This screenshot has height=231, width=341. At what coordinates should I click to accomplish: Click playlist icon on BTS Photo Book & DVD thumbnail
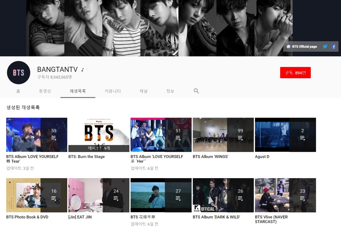point(54,198)
